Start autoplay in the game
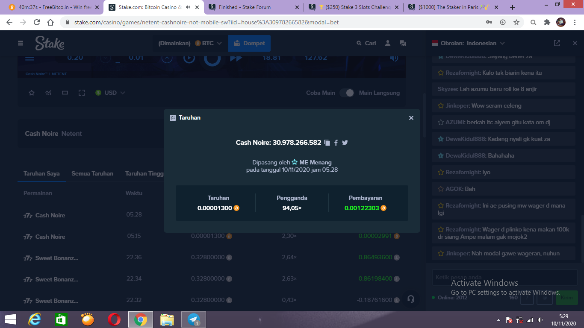 pyautogui.click(x=189, y=58)
